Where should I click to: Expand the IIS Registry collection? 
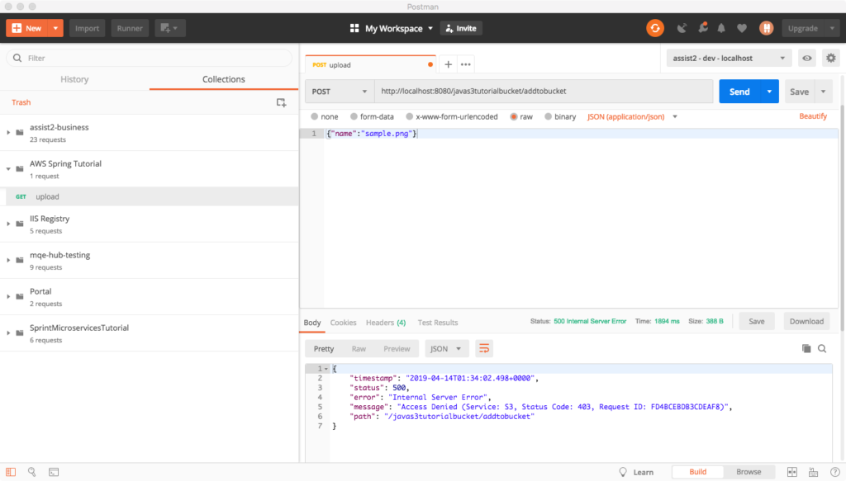pos(8,224)
